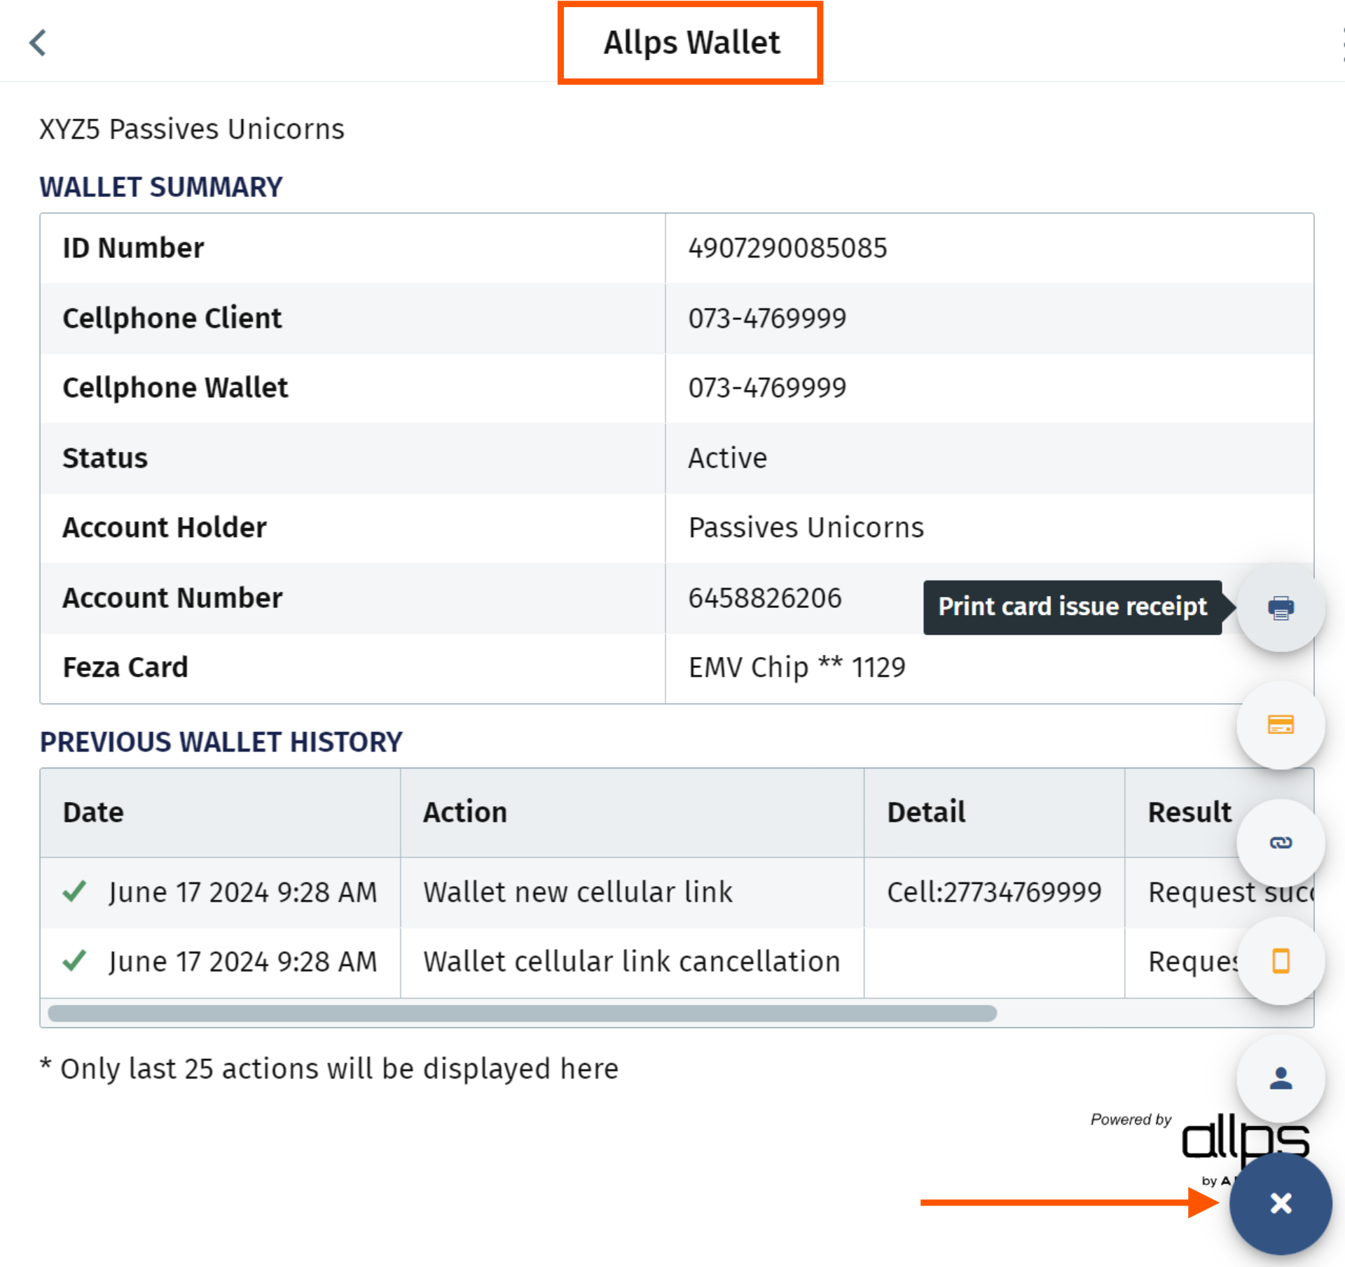Click the person profile icon button
The height and width of the screenshot is (1267, 1345).
point(1281,1078)
